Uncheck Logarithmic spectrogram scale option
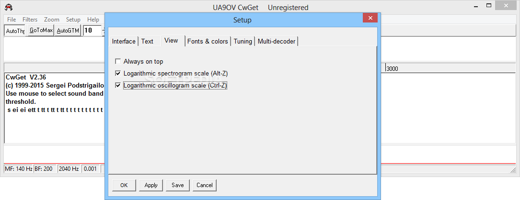 (118, 73)
